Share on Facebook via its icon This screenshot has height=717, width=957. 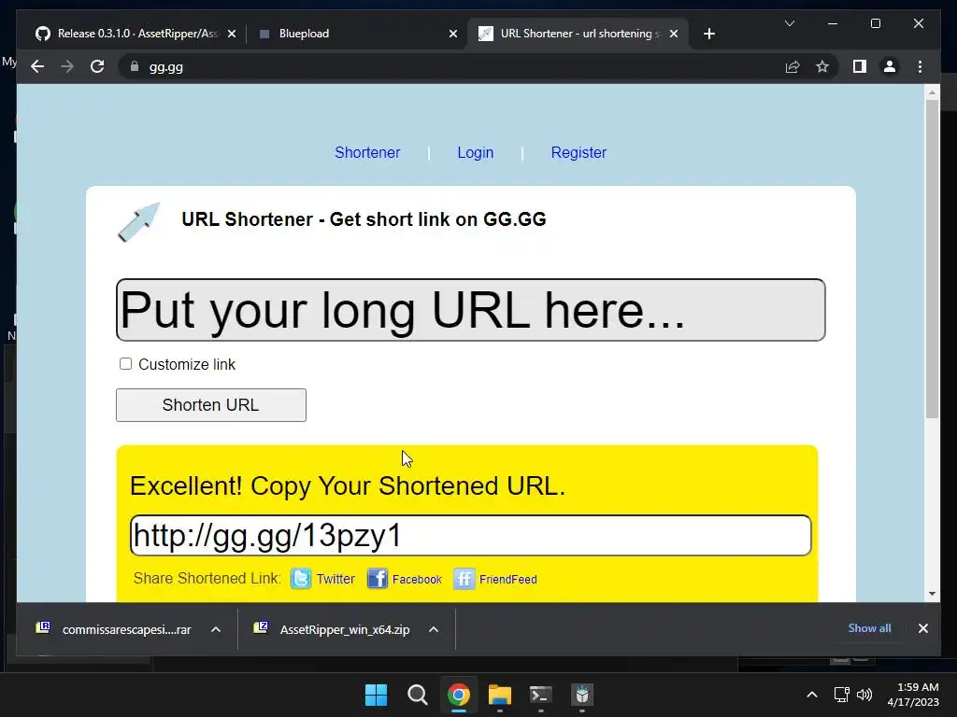(x=378, y=578)
